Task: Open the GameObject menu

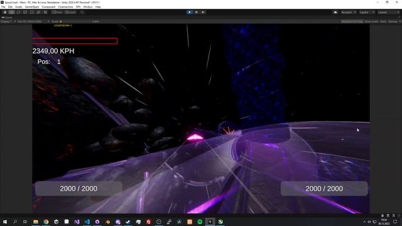Action: [x=32, y=7]
